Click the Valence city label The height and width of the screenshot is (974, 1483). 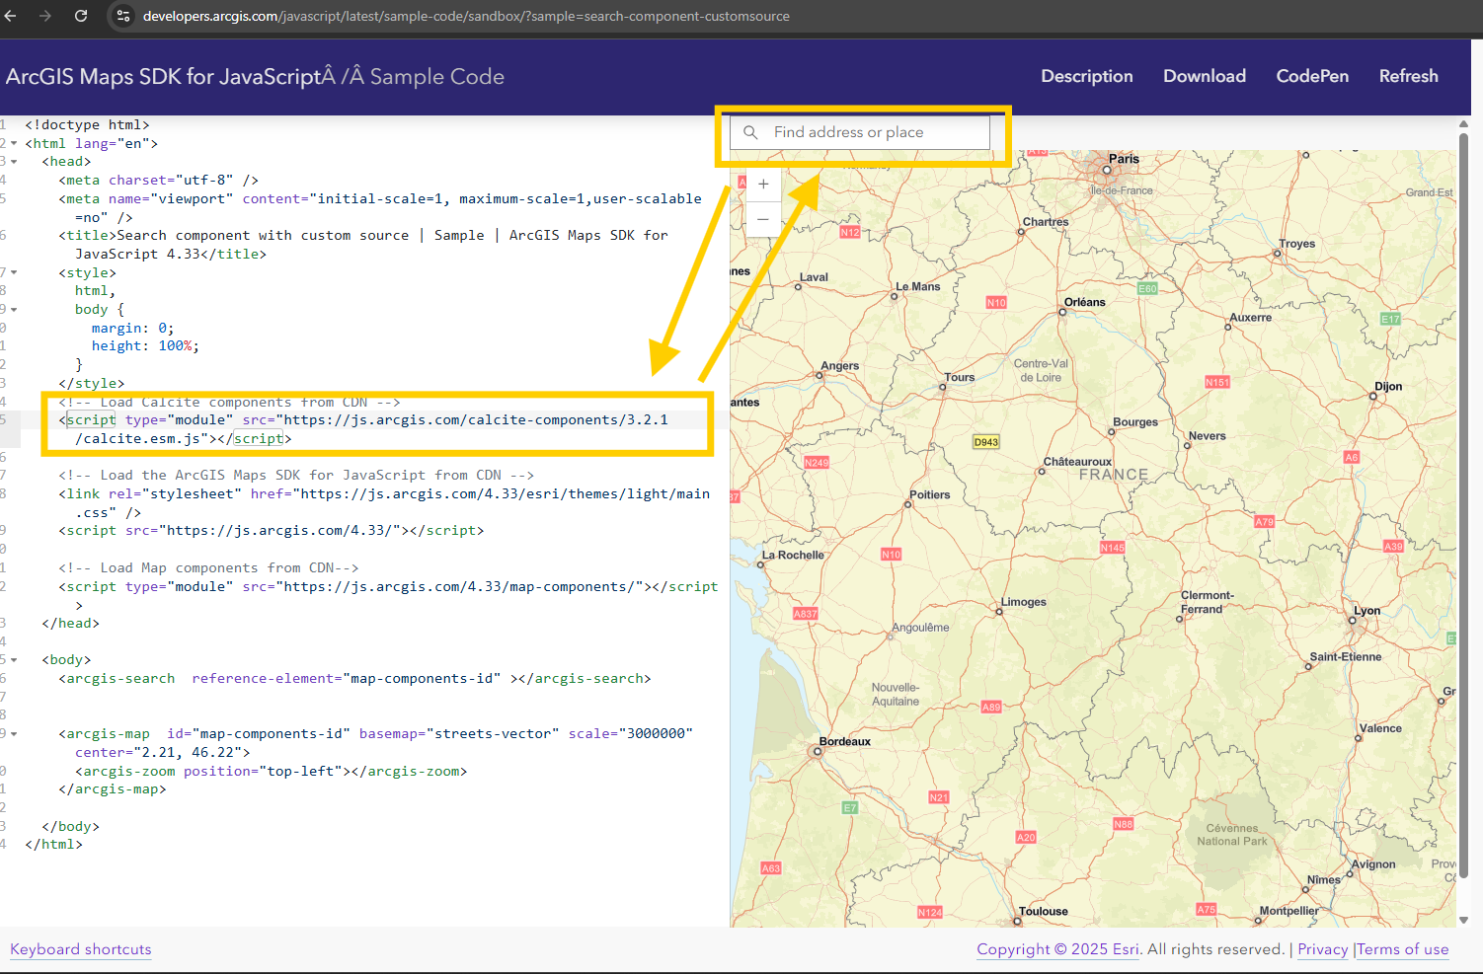coord(1380,728)
